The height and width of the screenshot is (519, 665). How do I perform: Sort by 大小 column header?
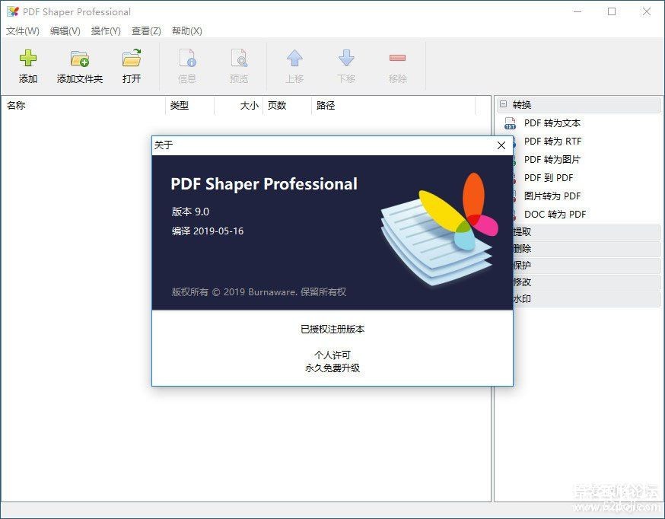(x=239, y=106)
